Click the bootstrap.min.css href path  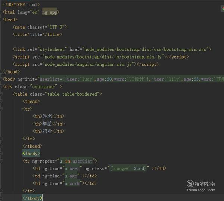click(x=146, y=49)
